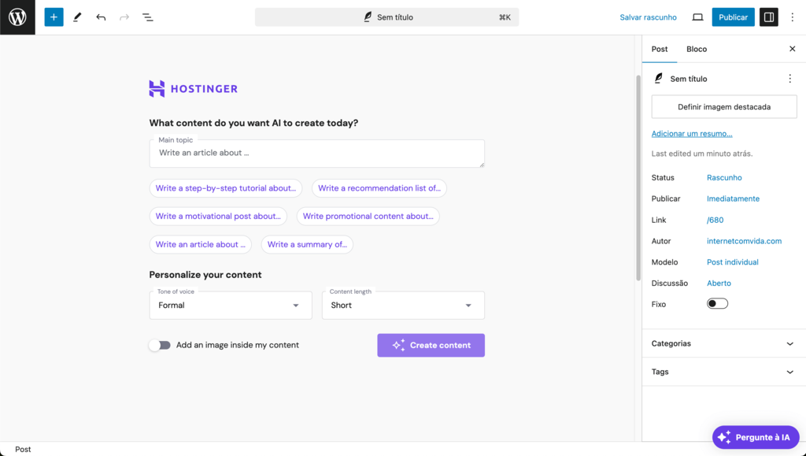Image resolution: width=806 pixels, height=456 pixels.
Task: Expand the Categorias section
Action: (723, 343)
